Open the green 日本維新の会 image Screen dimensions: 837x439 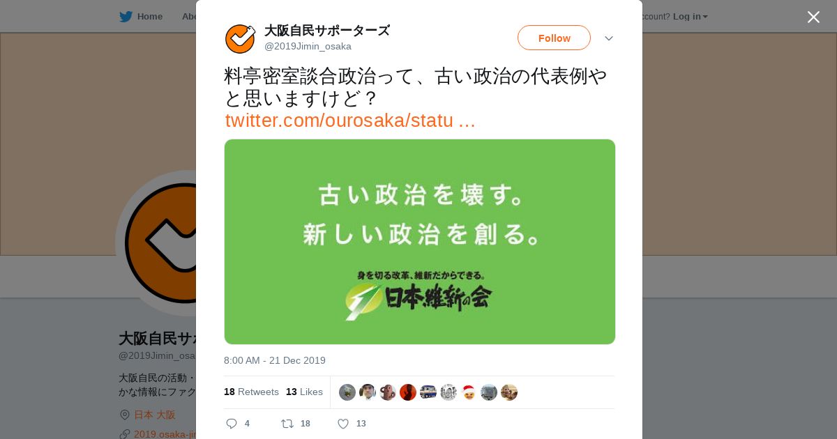click(x=420, y=242)
